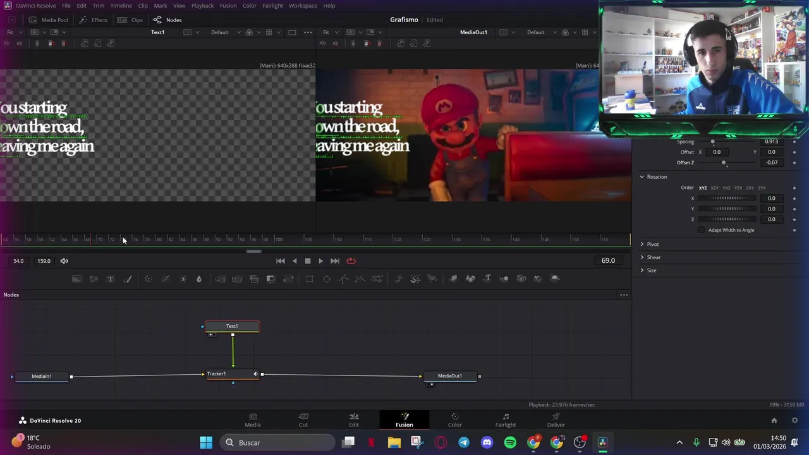
Task: Select the B-Spline mask tool
Action: 360,279
